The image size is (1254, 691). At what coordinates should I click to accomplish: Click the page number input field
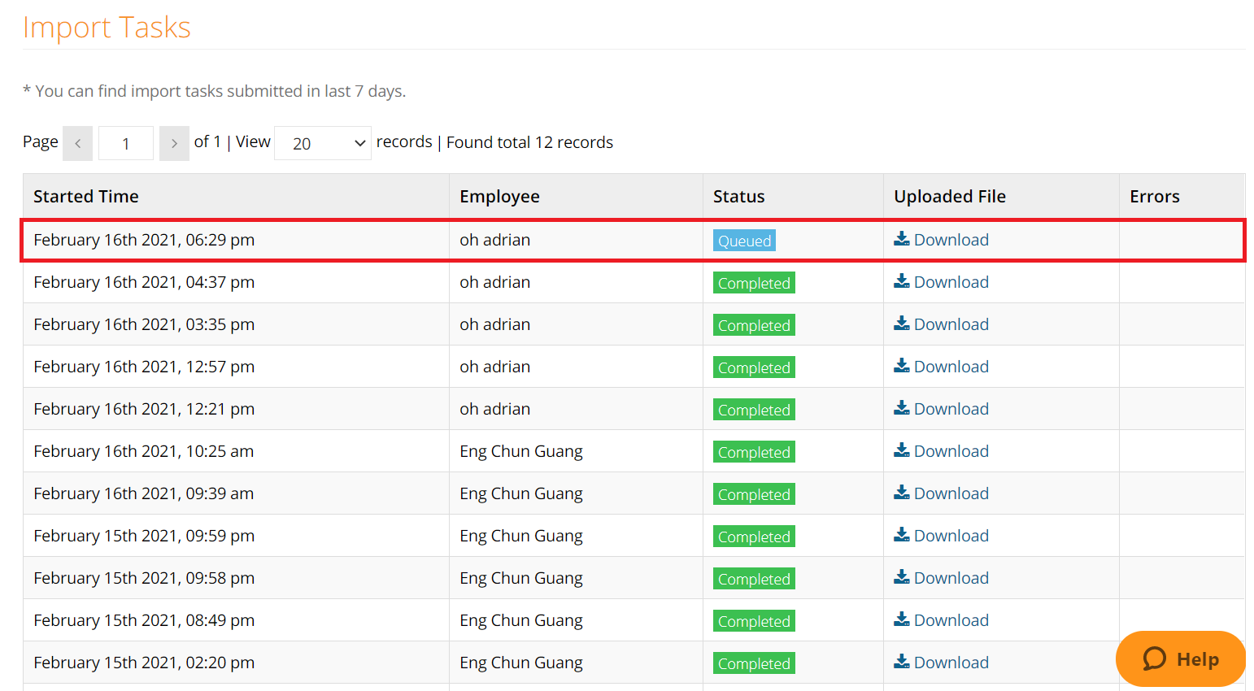[126, 143]
